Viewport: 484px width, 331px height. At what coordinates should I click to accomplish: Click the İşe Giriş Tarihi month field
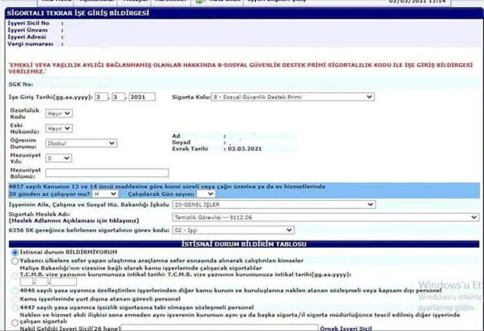click(x=118, y=97)
